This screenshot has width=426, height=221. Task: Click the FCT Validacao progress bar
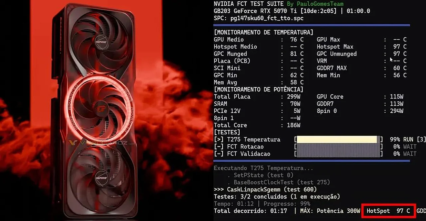338,154
